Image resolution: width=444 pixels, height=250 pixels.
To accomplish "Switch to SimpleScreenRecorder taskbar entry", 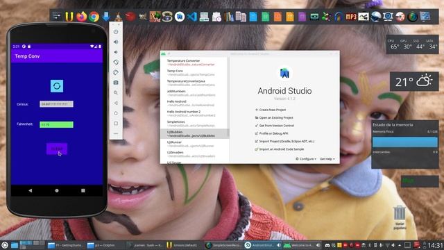I will point(223,245).
